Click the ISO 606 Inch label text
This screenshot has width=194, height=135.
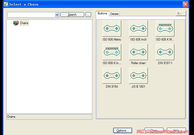coord(138,40)
